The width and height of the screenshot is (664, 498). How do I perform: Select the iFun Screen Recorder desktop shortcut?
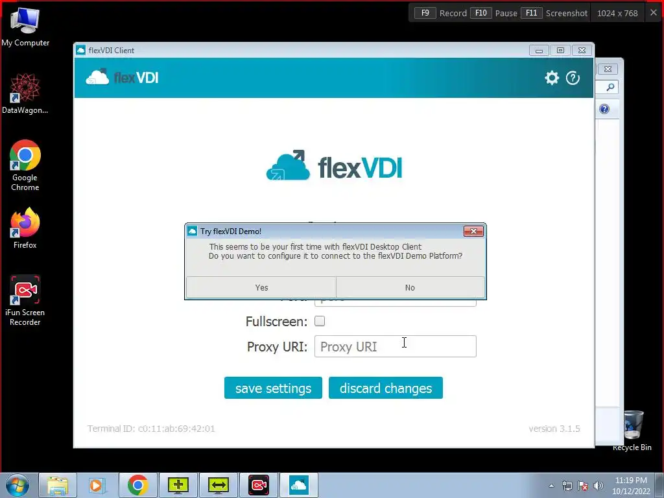pos(25,300)
